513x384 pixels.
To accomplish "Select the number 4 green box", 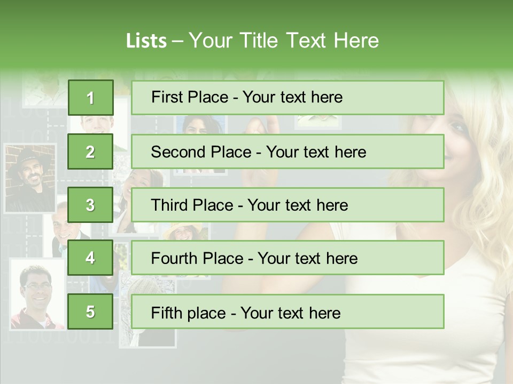I will pos(90,258).
